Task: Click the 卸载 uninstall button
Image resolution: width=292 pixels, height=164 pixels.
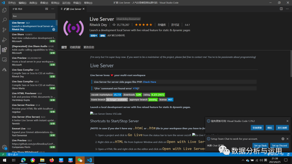Action: click(x=102, y=36)
